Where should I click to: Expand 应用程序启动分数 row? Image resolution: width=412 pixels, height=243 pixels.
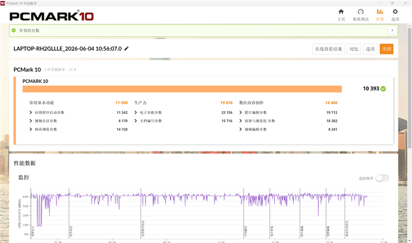[x=31, y=113]
